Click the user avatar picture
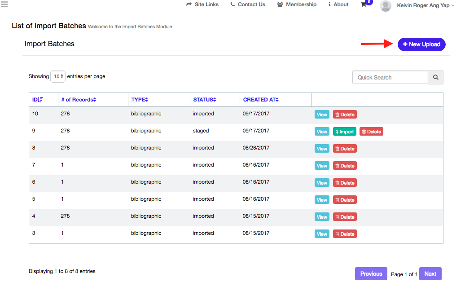465x291 pixels. pos(385,6)
